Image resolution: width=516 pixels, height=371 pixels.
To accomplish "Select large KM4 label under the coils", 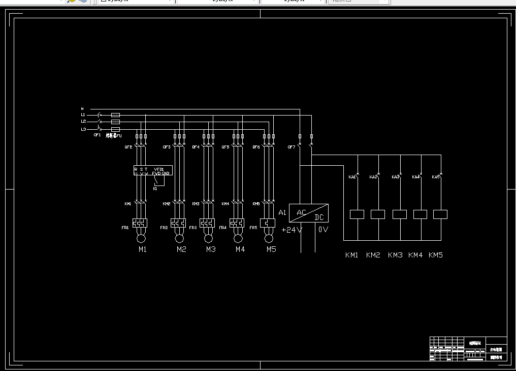I will point(415,255).
